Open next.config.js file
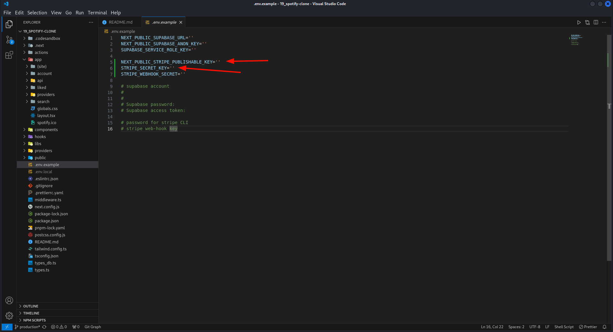Image resolution: width=613 pixels, height=332 pixels. tap(57, 207)
